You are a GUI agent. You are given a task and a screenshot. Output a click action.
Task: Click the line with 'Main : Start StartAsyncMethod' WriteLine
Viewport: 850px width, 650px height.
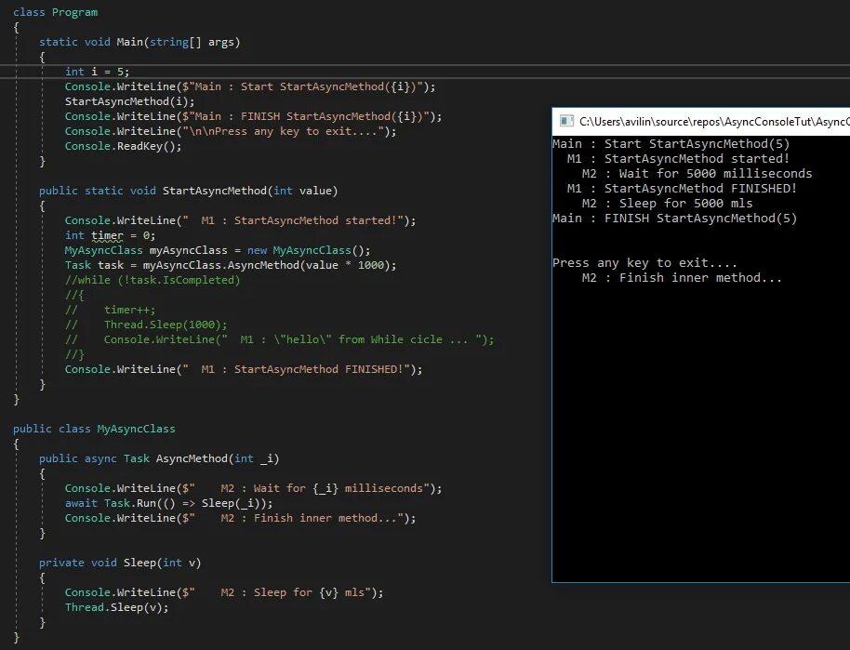point(250,86)
